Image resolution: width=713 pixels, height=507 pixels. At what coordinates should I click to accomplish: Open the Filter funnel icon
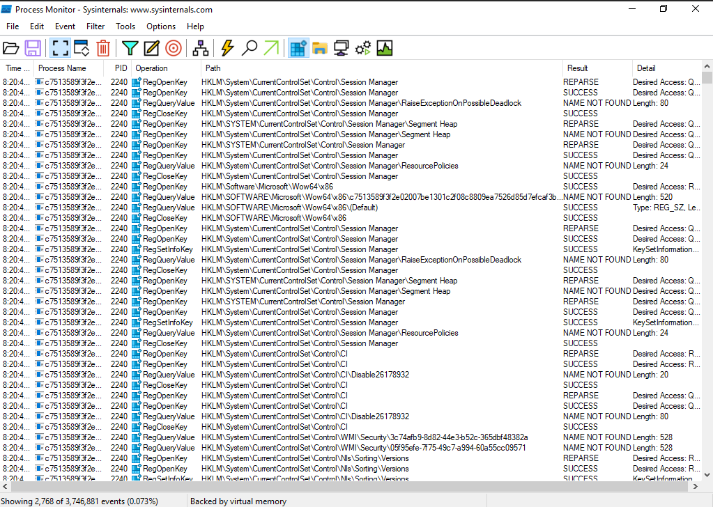tap(130, 48)
